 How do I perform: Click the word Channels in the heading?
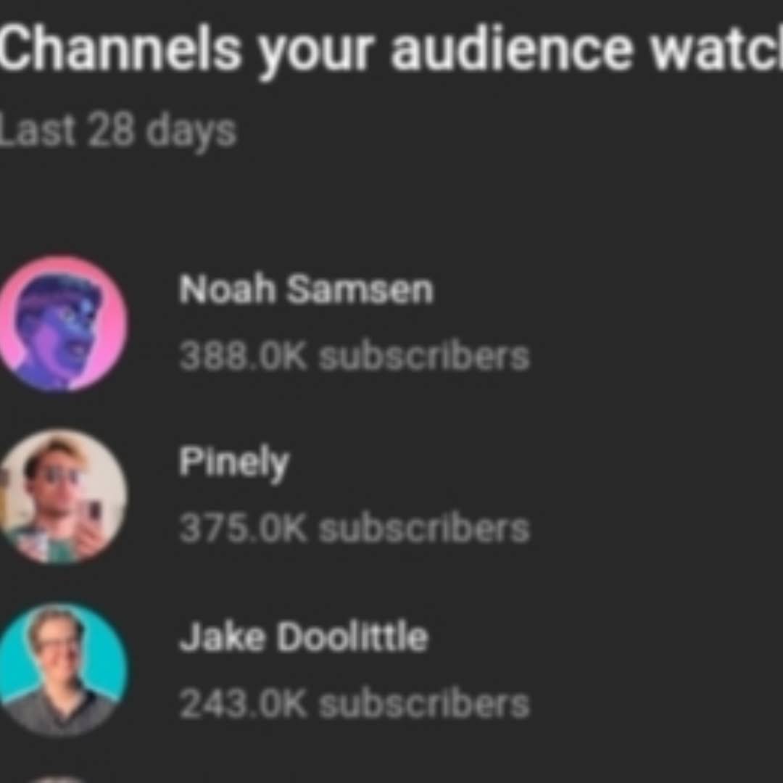click(120, 50)
